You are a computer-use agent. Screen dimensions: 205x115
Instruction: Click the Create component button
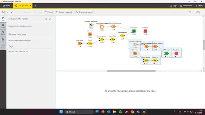coord(85,12)
